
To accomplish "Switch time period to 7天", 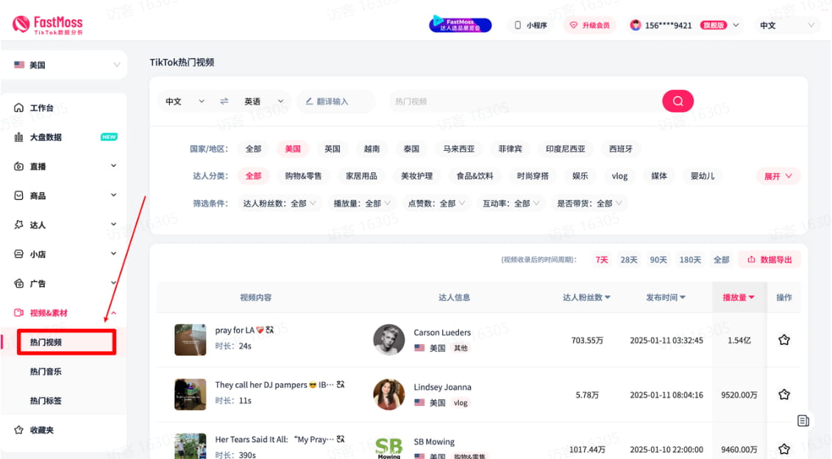I will coord(601,260).
